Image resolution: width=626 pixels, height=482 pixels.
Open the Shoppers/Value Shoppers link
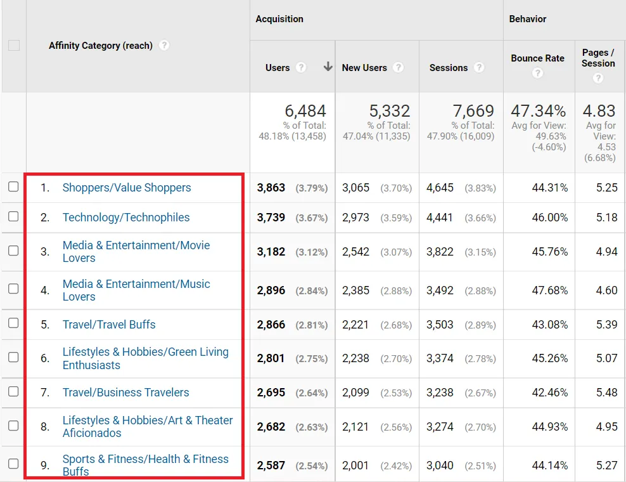(x=126, y=188)
